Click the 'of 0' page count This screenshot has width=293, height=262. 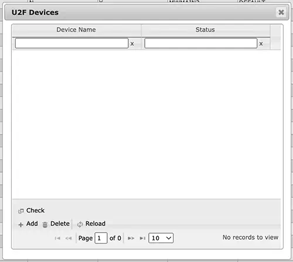pos(115,238)
